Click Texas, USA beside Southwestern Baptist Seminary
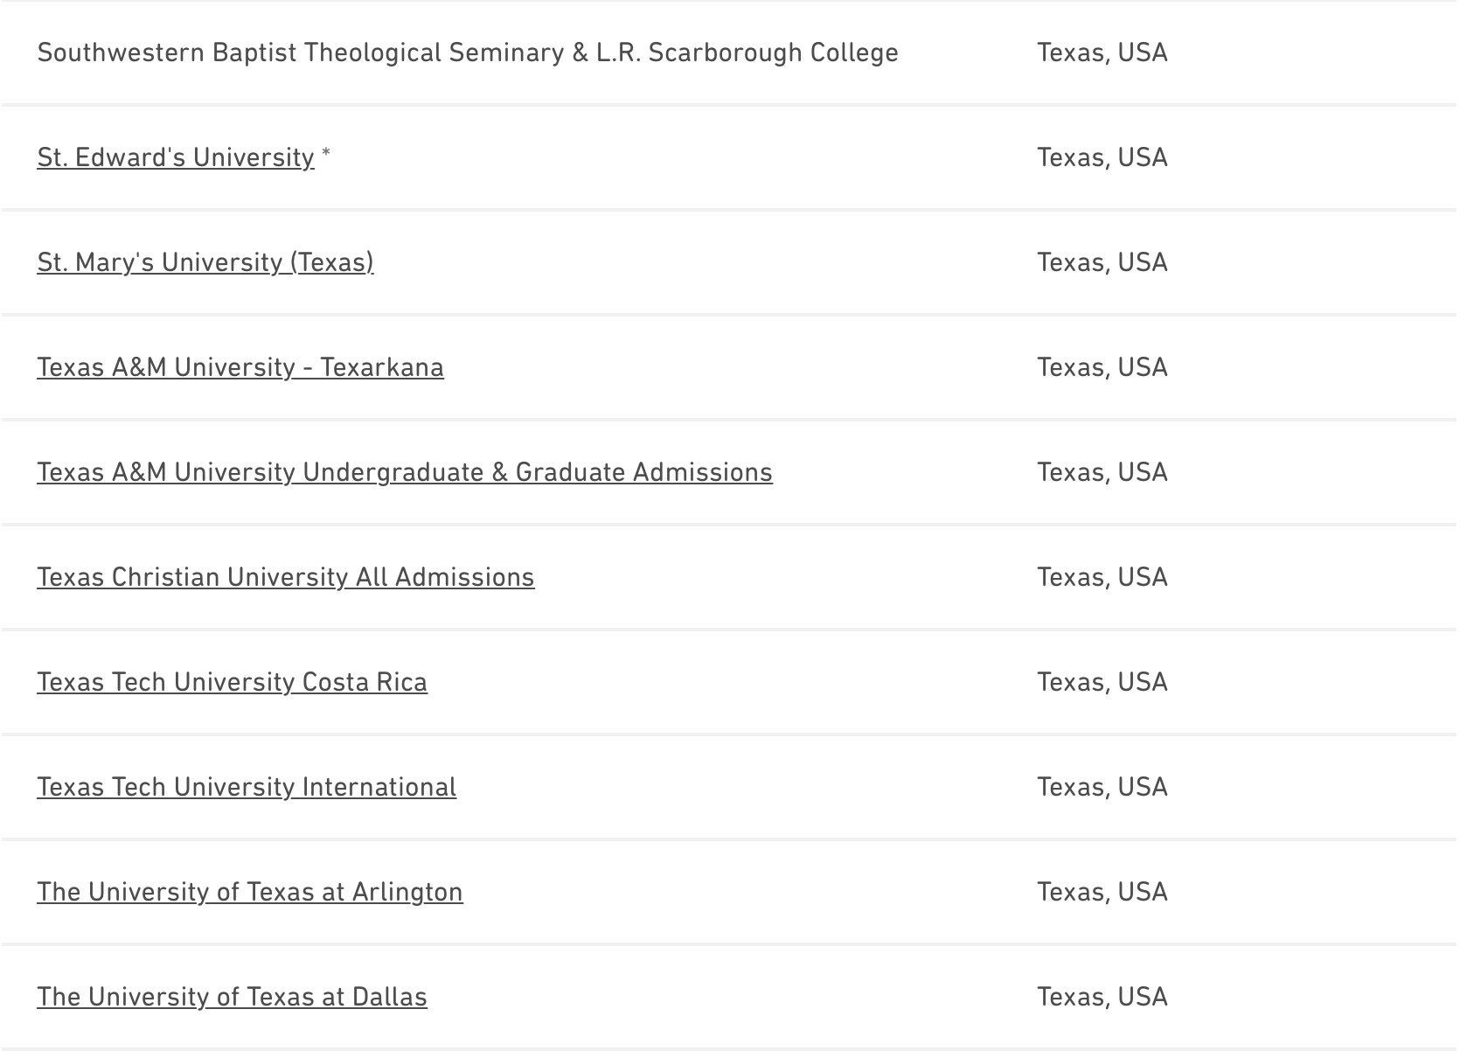 [1102, 52]
